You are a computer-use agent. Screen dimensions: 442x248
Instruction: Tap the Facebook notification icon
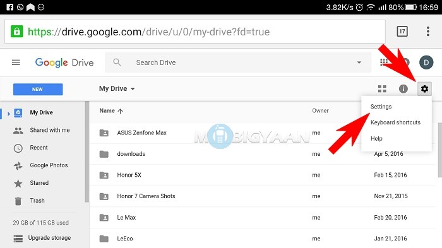pos(9,7)
